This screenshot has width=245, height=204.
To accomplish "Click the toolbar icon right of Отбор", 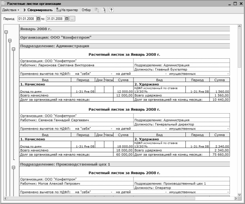I will (x=96, y=10).
